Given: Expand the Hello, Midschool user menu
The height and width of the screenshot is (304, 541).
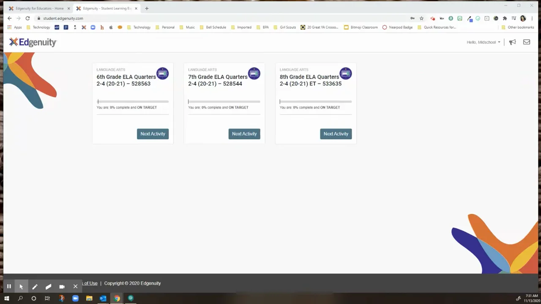Looking at the screenshot, I should coord(484,42).
